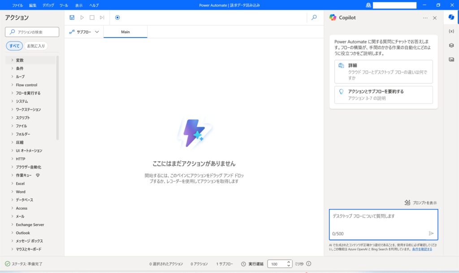This screenshot has height=273, width=459.
Task: Click the actions pane vertical scrollbar
Action: point(57,98)
